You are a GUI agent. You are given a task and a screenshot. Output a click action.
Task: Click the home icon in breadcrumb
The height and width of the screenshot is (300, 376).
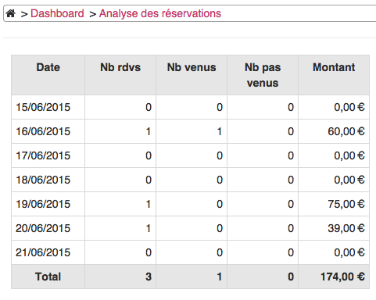(x=11, y=13)
